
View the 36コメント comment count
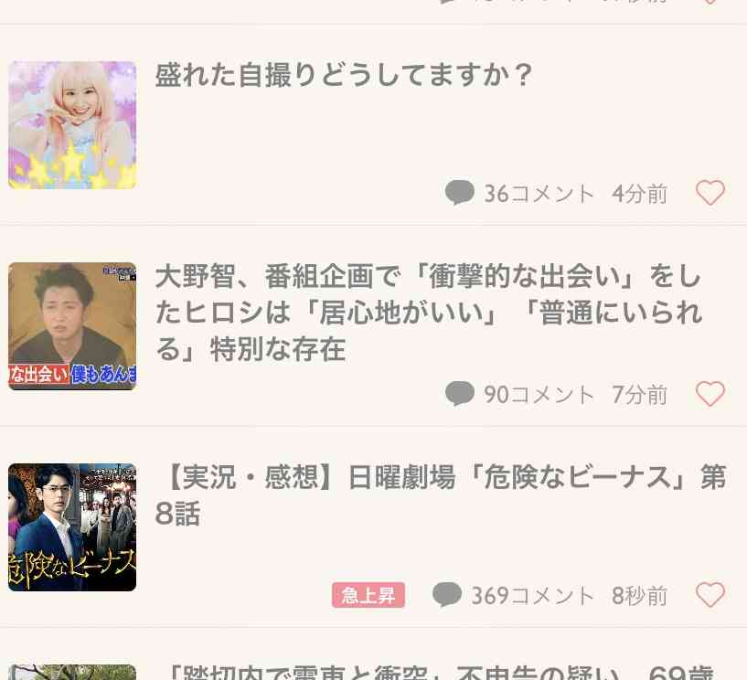pos(539,194)
